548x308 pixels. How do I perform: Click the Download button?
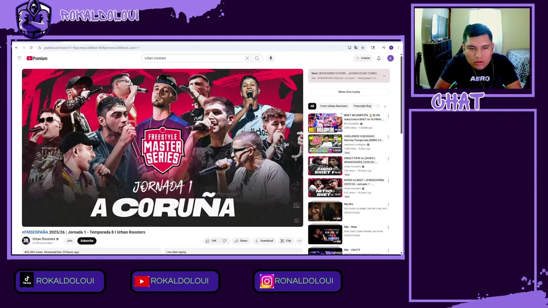264,240
